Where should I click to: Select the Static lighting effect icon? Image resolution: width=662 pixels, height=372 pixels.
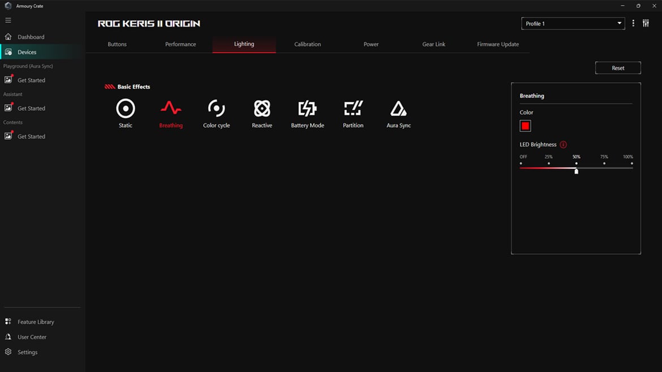[126, 109]
